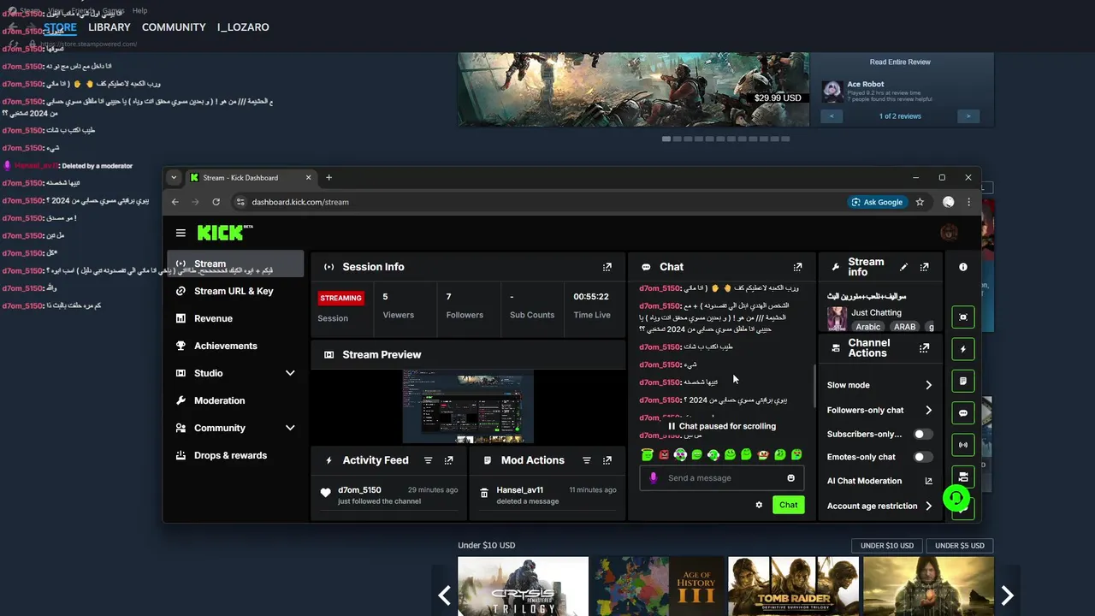Click Read Entire Review in Steam
Screen dimensions: 1095x616
point(900,62)
